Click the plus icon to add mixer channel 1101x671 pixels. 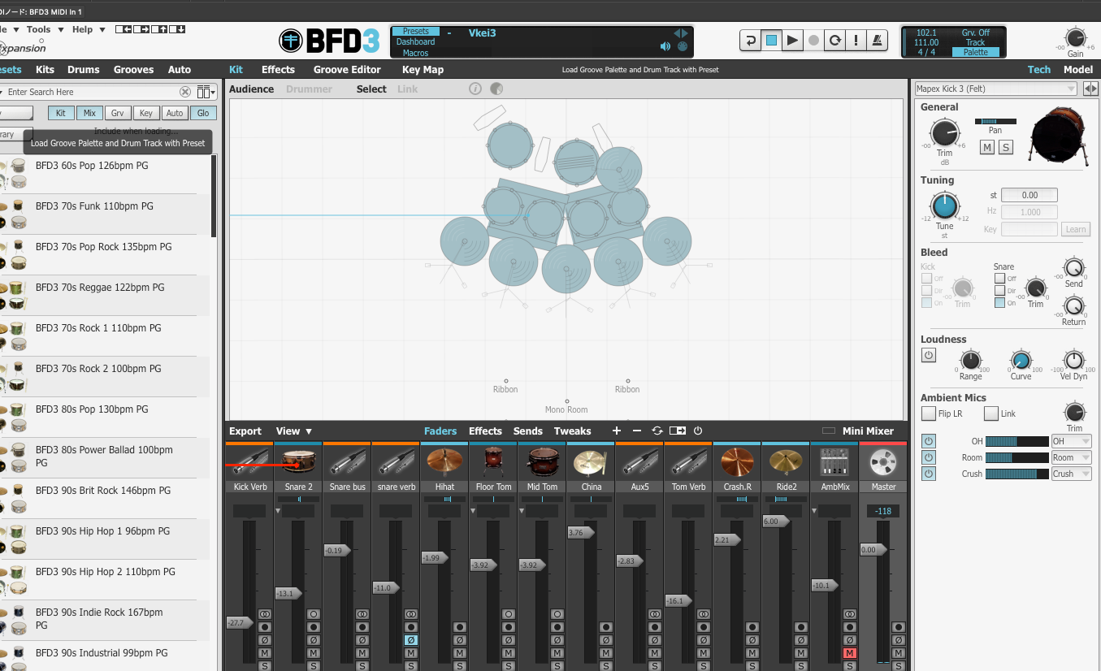pos(617,431)
